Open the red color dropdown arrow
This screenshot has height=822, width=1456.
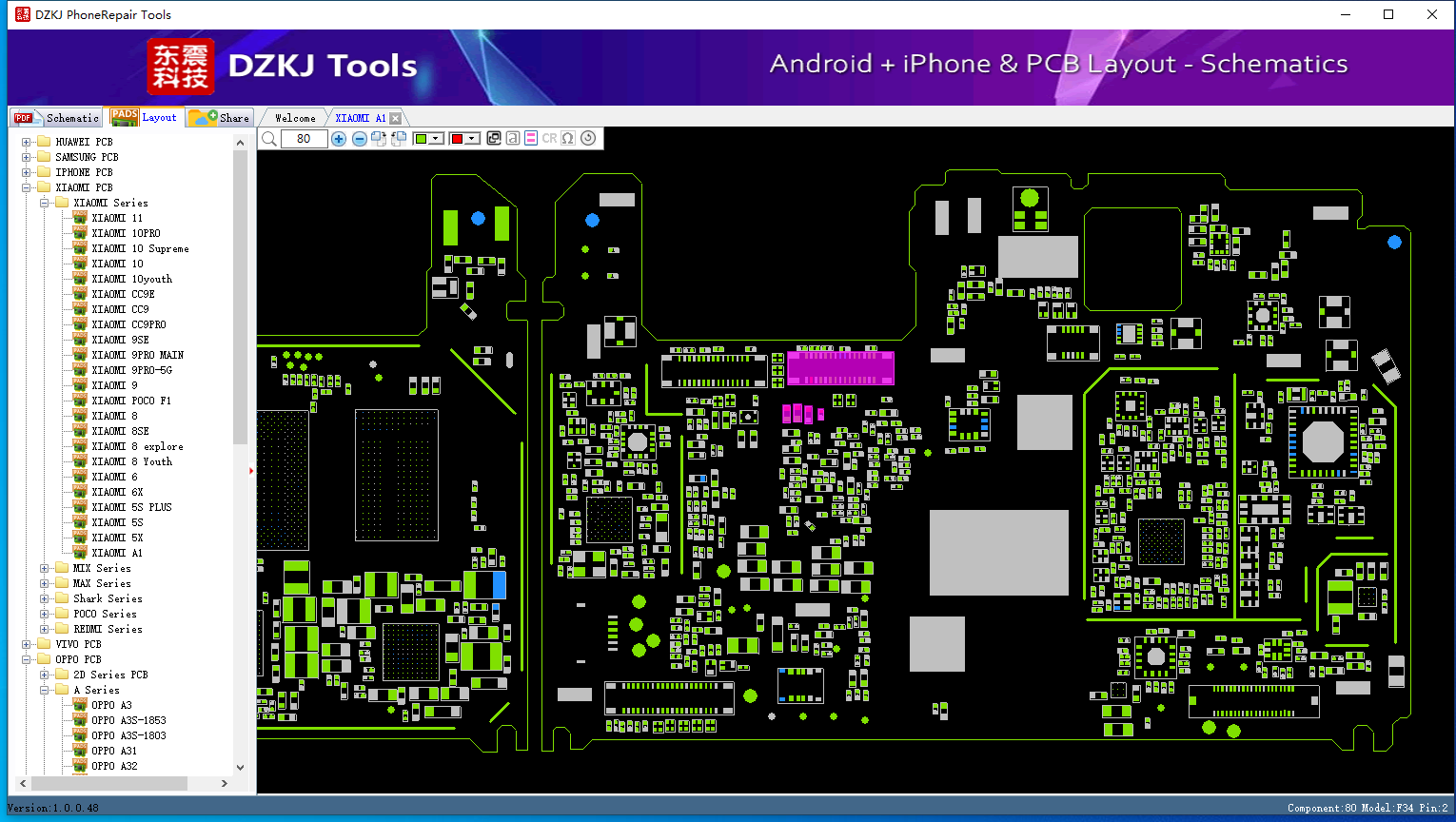point(471,139)
